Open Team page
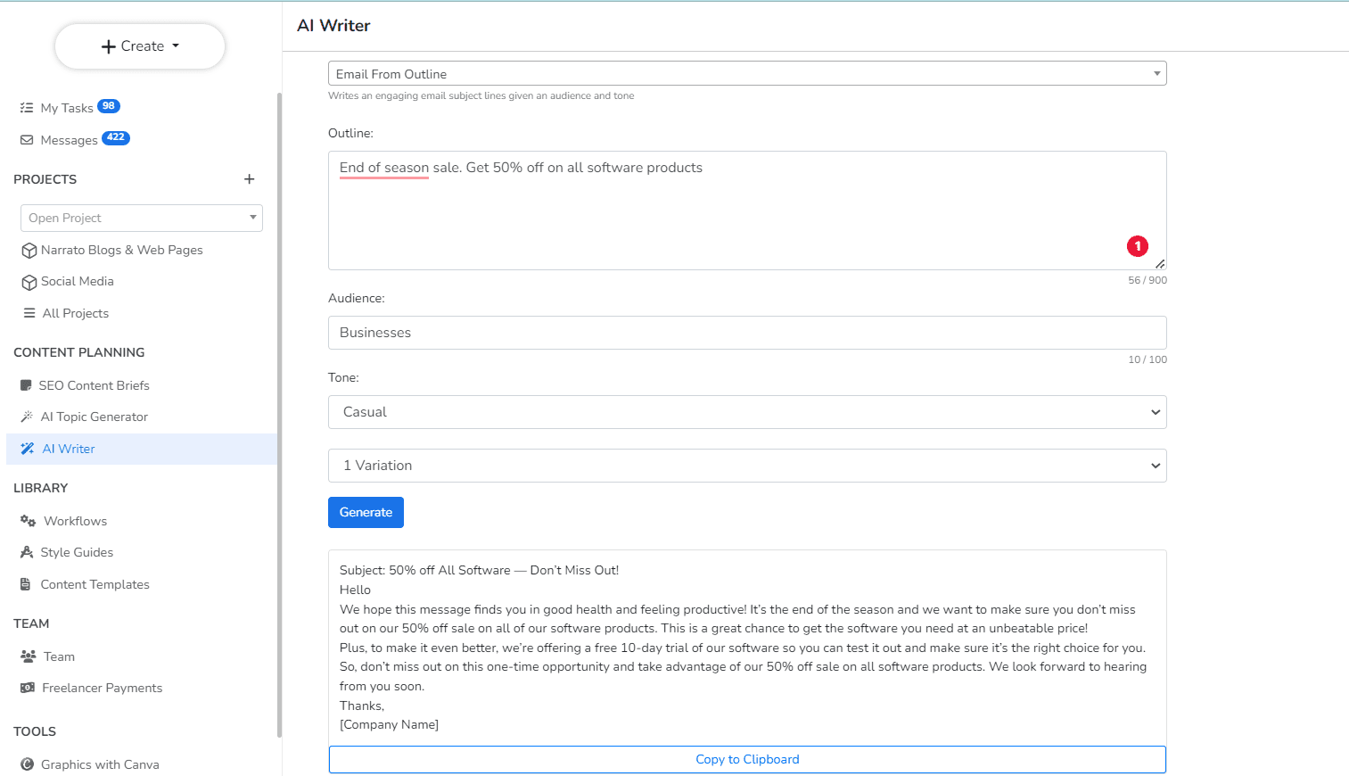 pos(60,656)
